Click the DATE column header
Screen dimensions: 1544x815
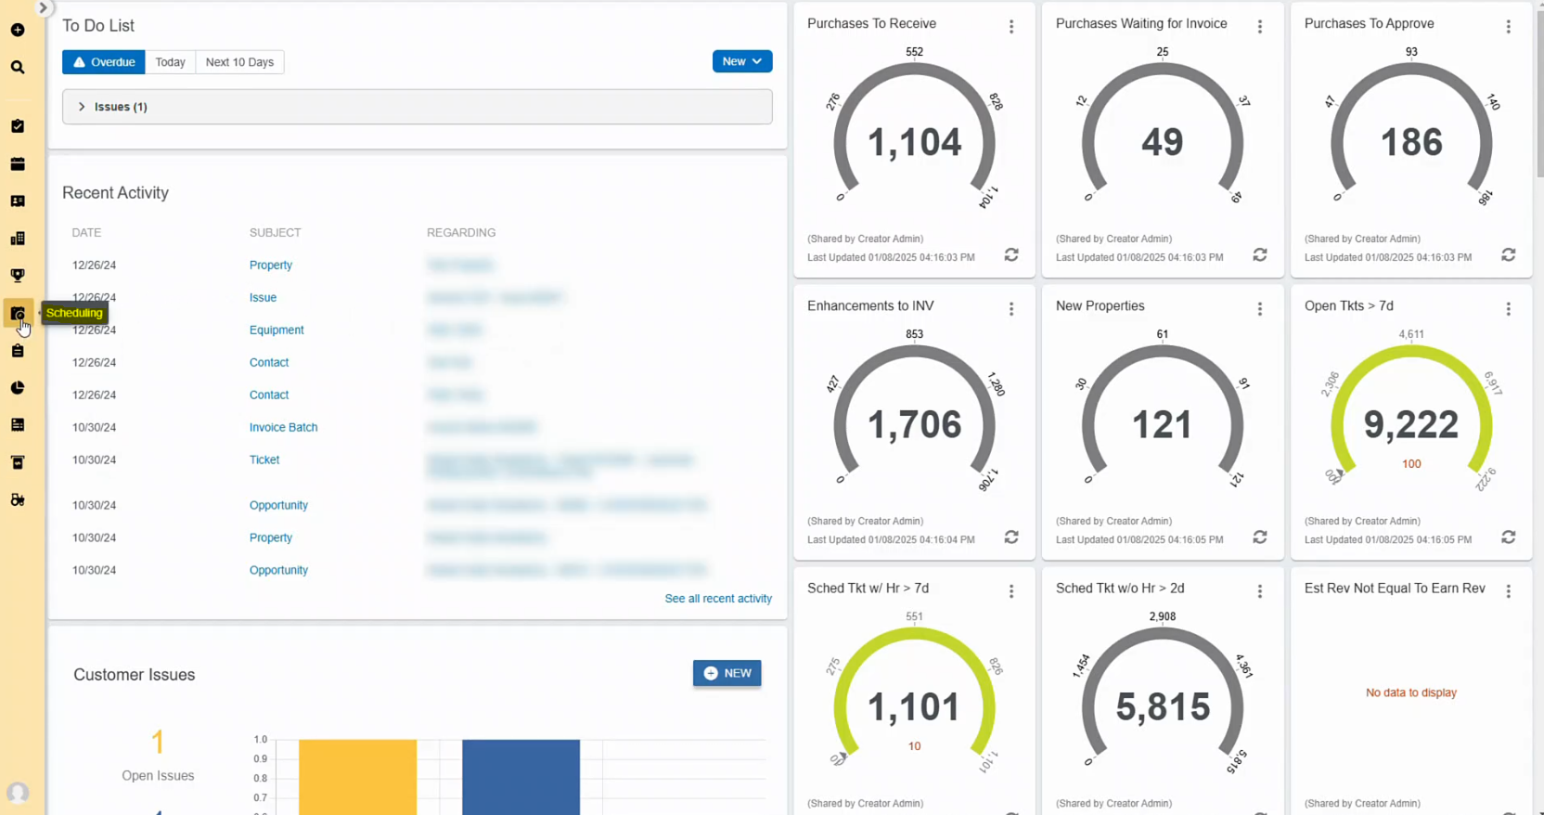pyautogui.click(x=86, y=232)
